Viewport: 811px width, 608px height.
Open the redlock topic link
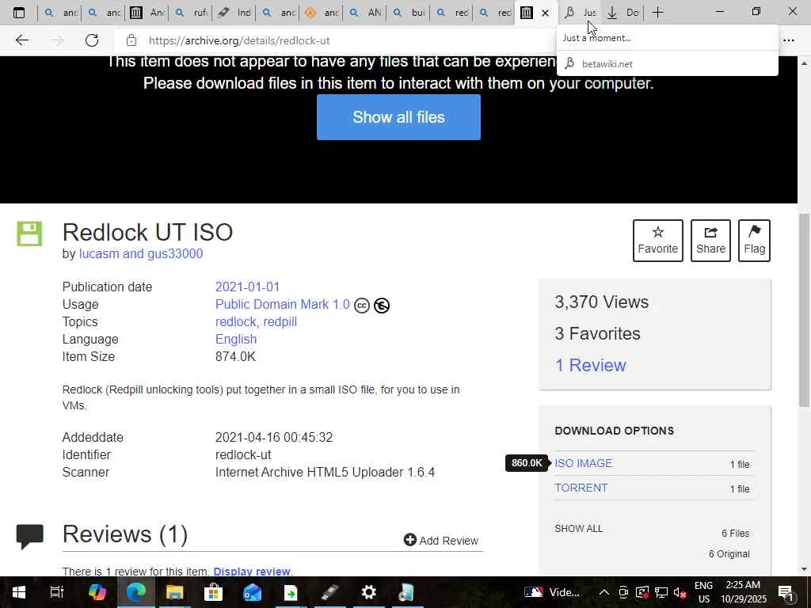[x=235, y=322]
